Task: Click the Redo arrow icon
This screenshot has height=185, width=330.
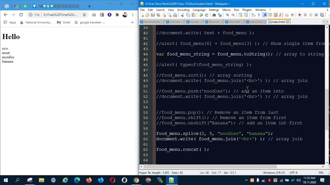Action: pos(207,15)
